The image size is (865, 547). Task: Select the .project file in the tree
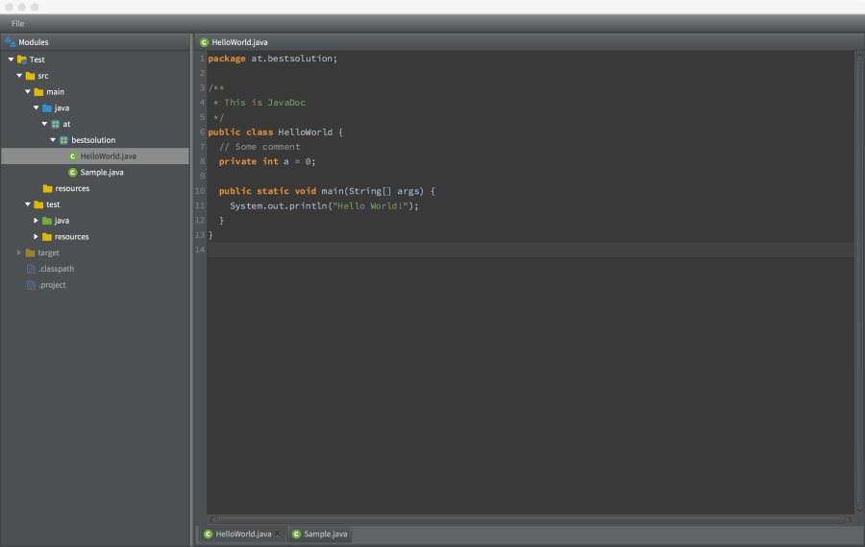(52, 285)
